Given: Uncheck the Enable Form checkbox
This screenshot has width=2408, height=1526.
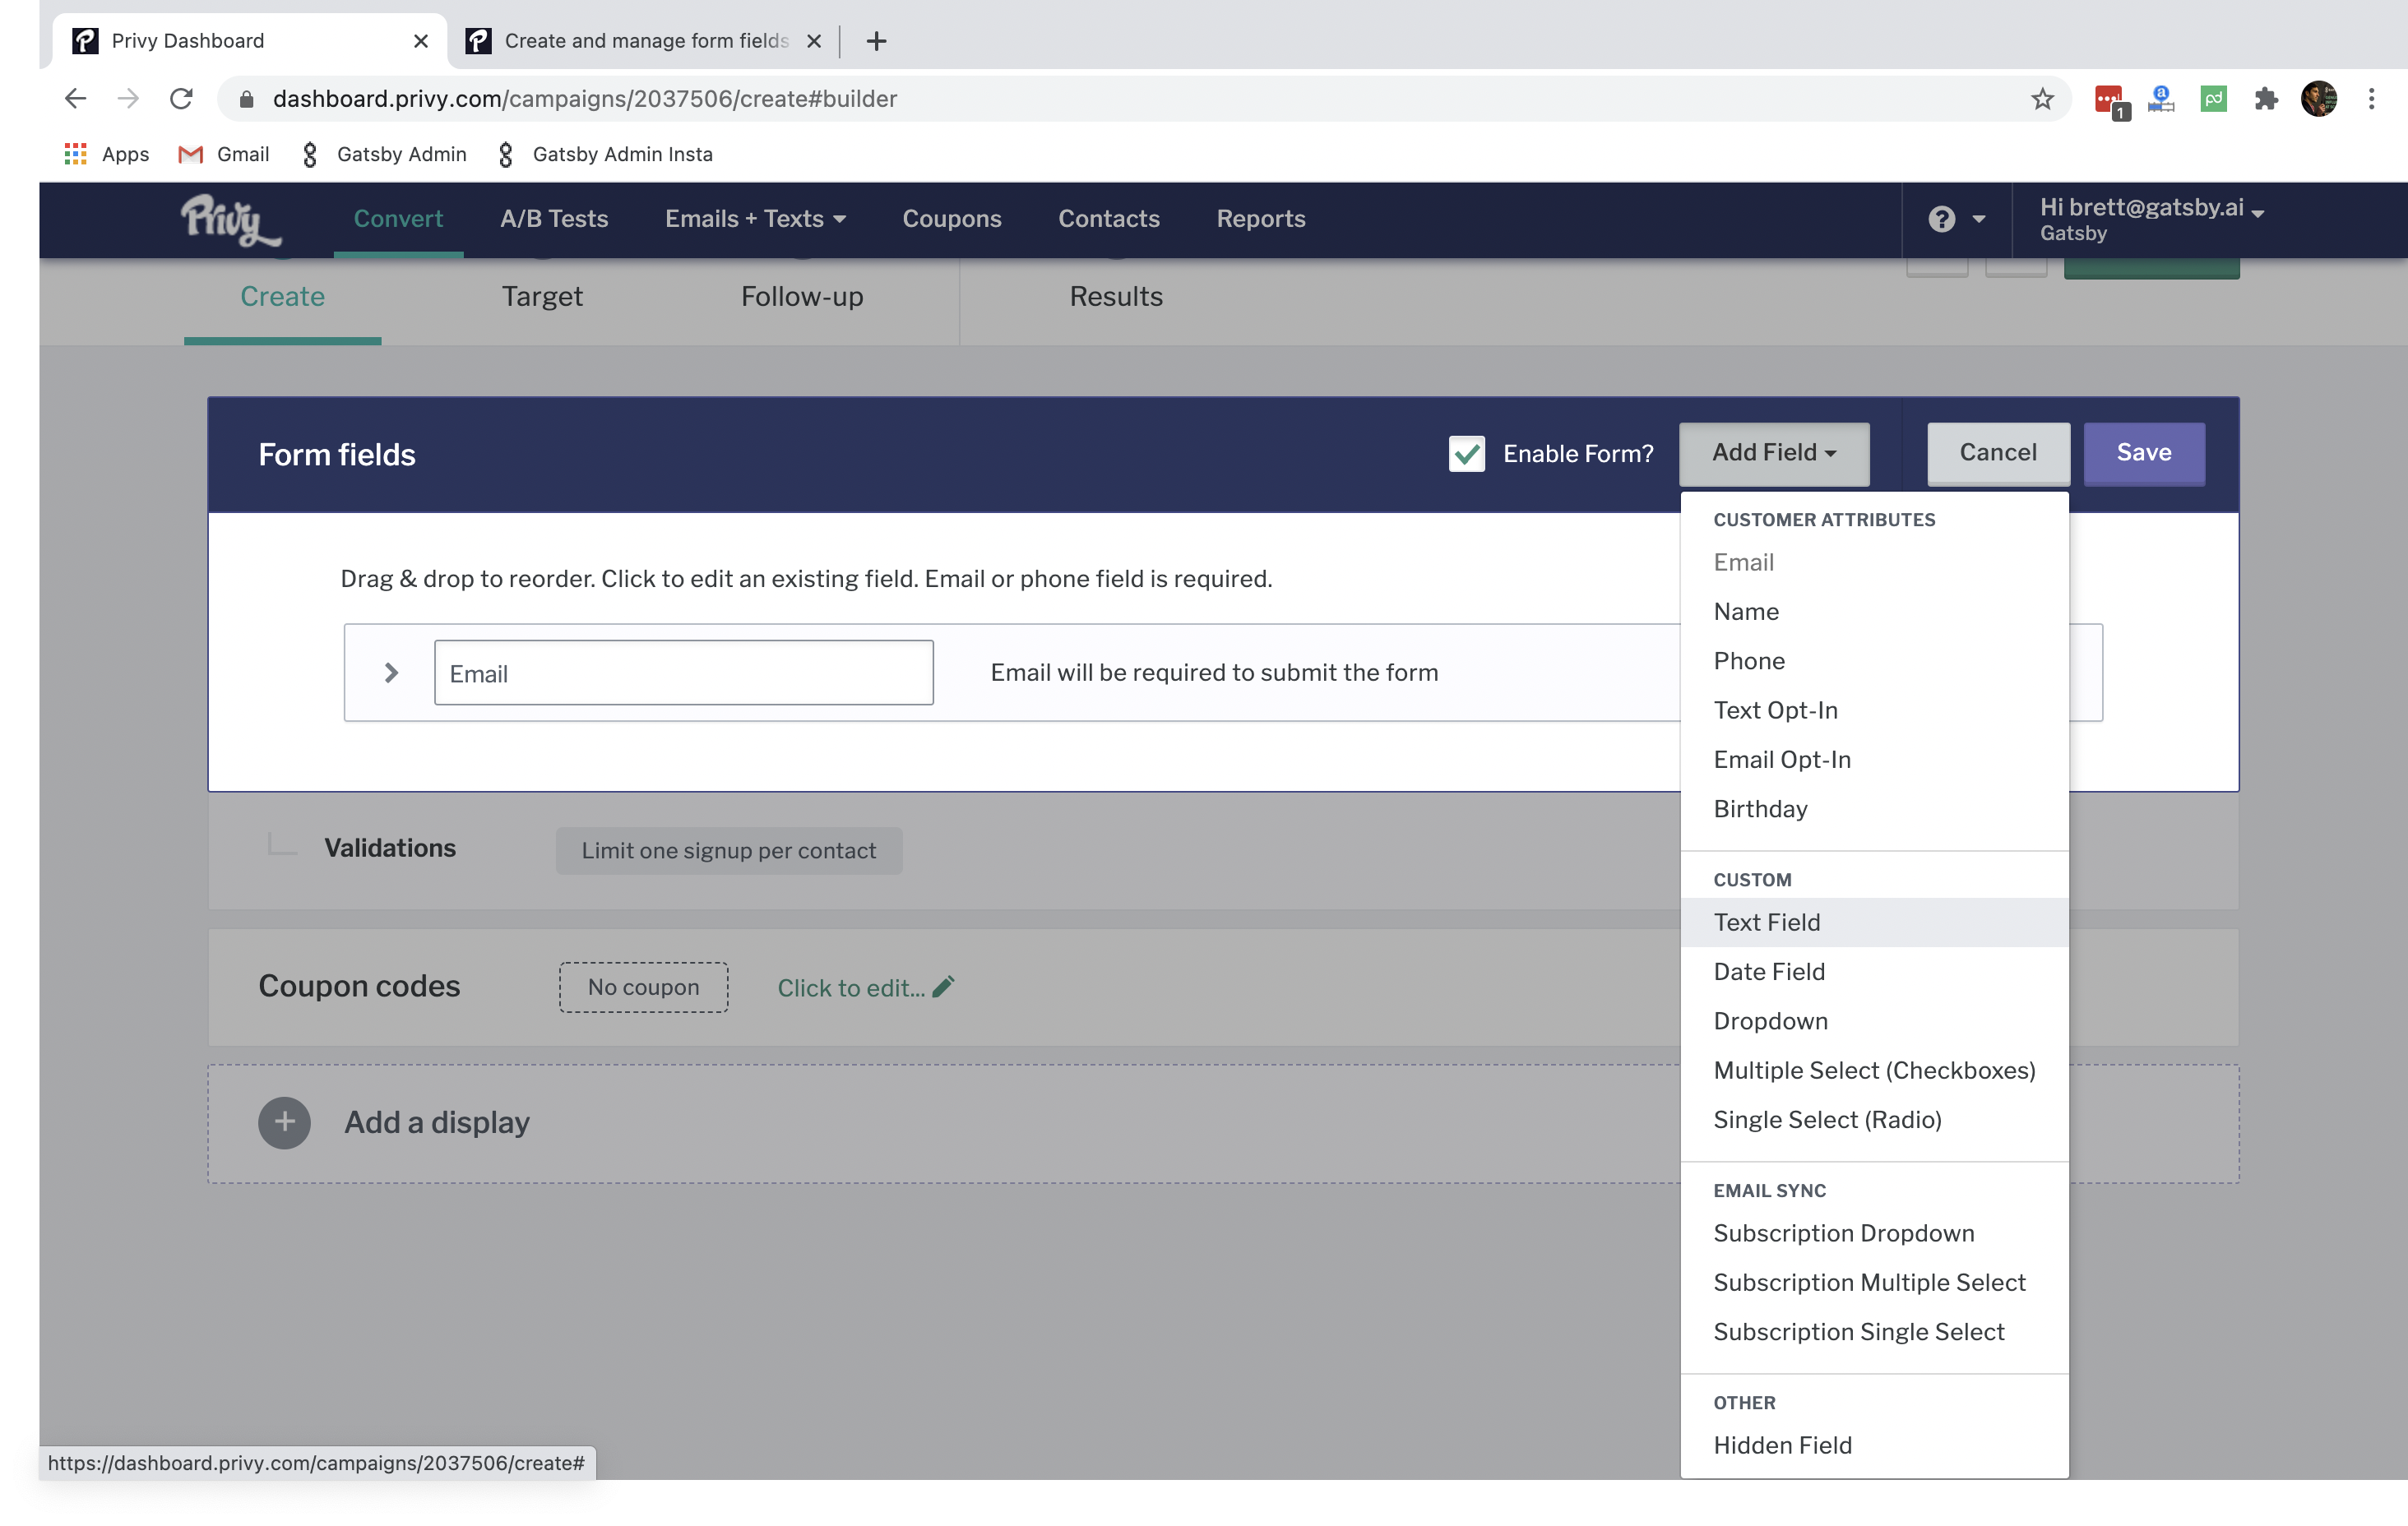Looking at the screenshot, I should pos(1466,454).
